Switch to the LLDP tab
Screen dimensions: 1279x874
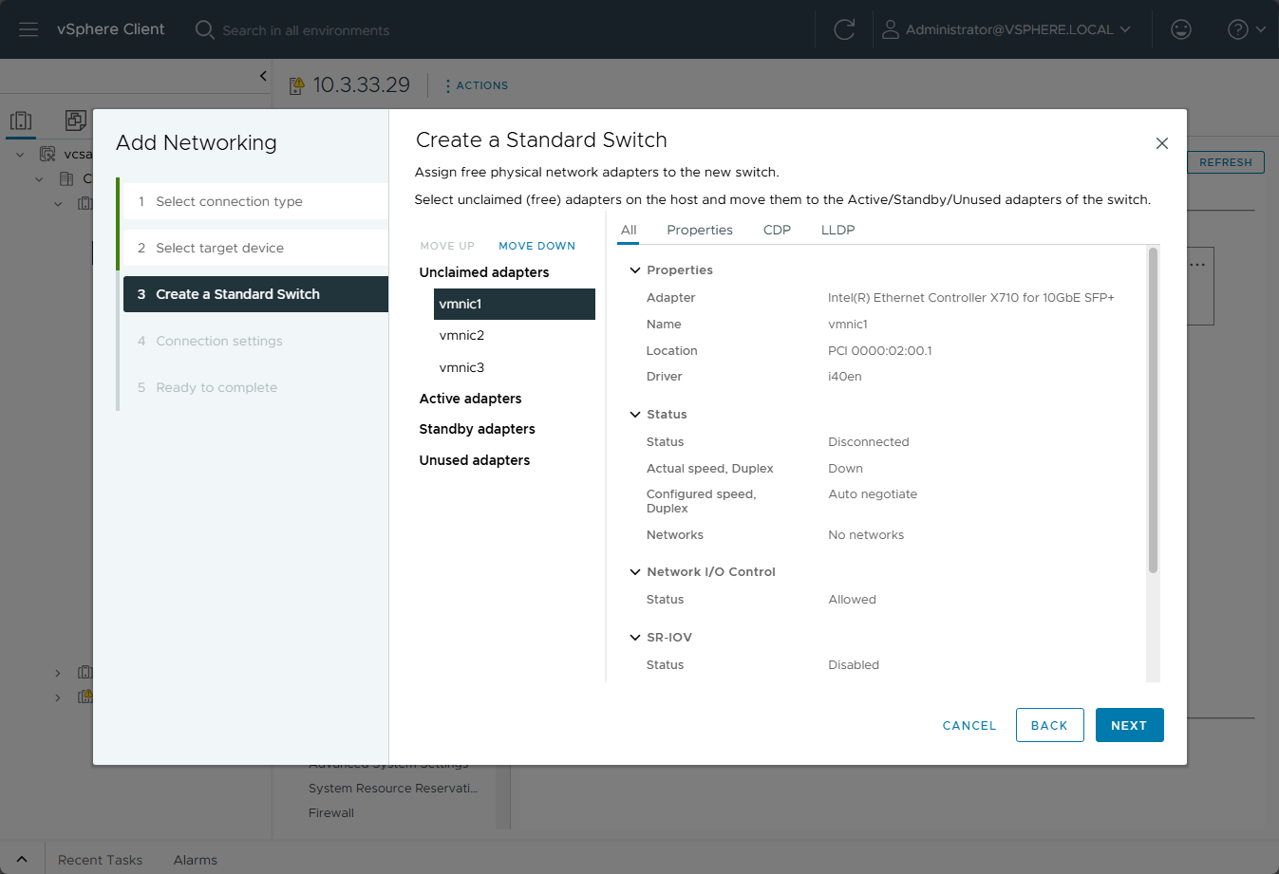[x=837, y=230]
